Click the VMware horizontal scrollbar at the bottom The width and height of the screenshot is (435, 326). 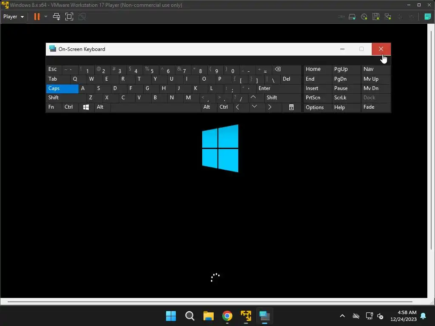point(210,302)
